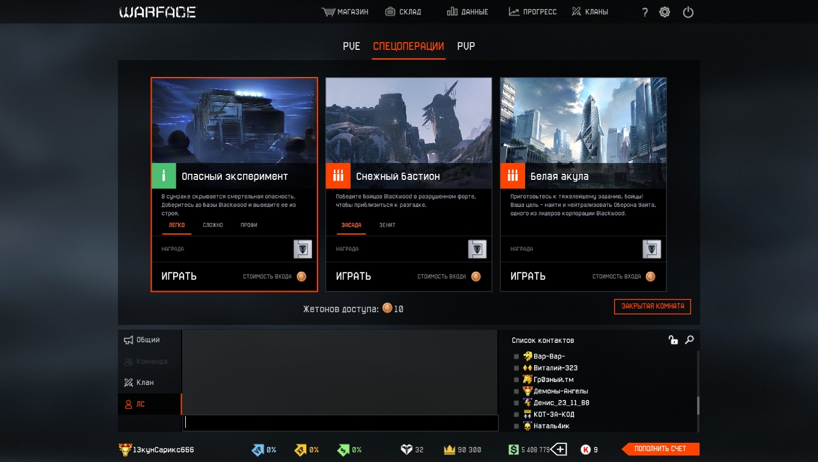The image size is (818, 462).
Task: Click the entry token on Белая акула card
Action: [x=650, y=277]
